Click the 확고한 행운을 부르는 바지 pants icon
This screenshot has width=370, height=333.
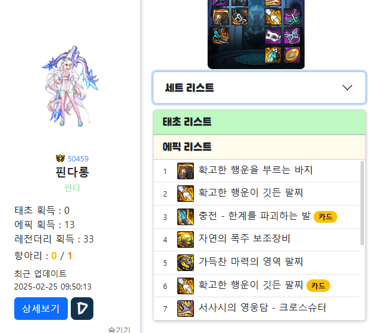point(186,171)
